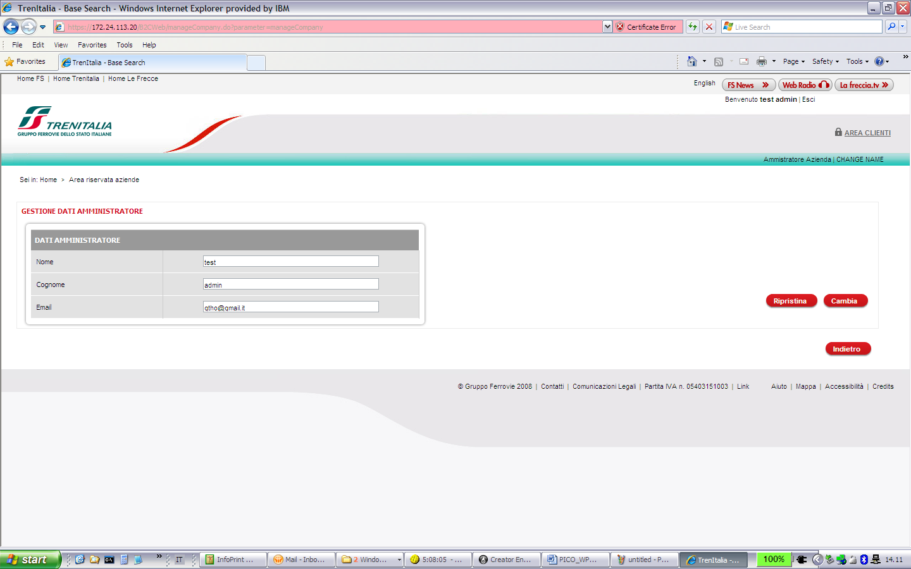Select the TrenItalia - Base Search tab
Screen dimensions: 911x569
pos(152,63)
